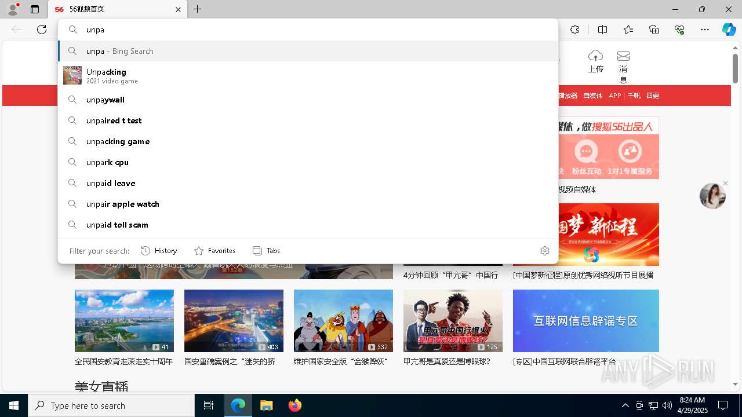Click the taskbar search box
This screenshot has height=417, width=742.
[111, 405]
